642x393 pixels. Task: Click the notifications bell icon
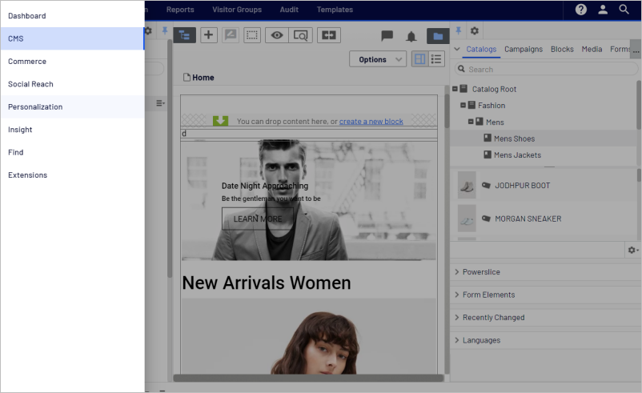point(411,36)
